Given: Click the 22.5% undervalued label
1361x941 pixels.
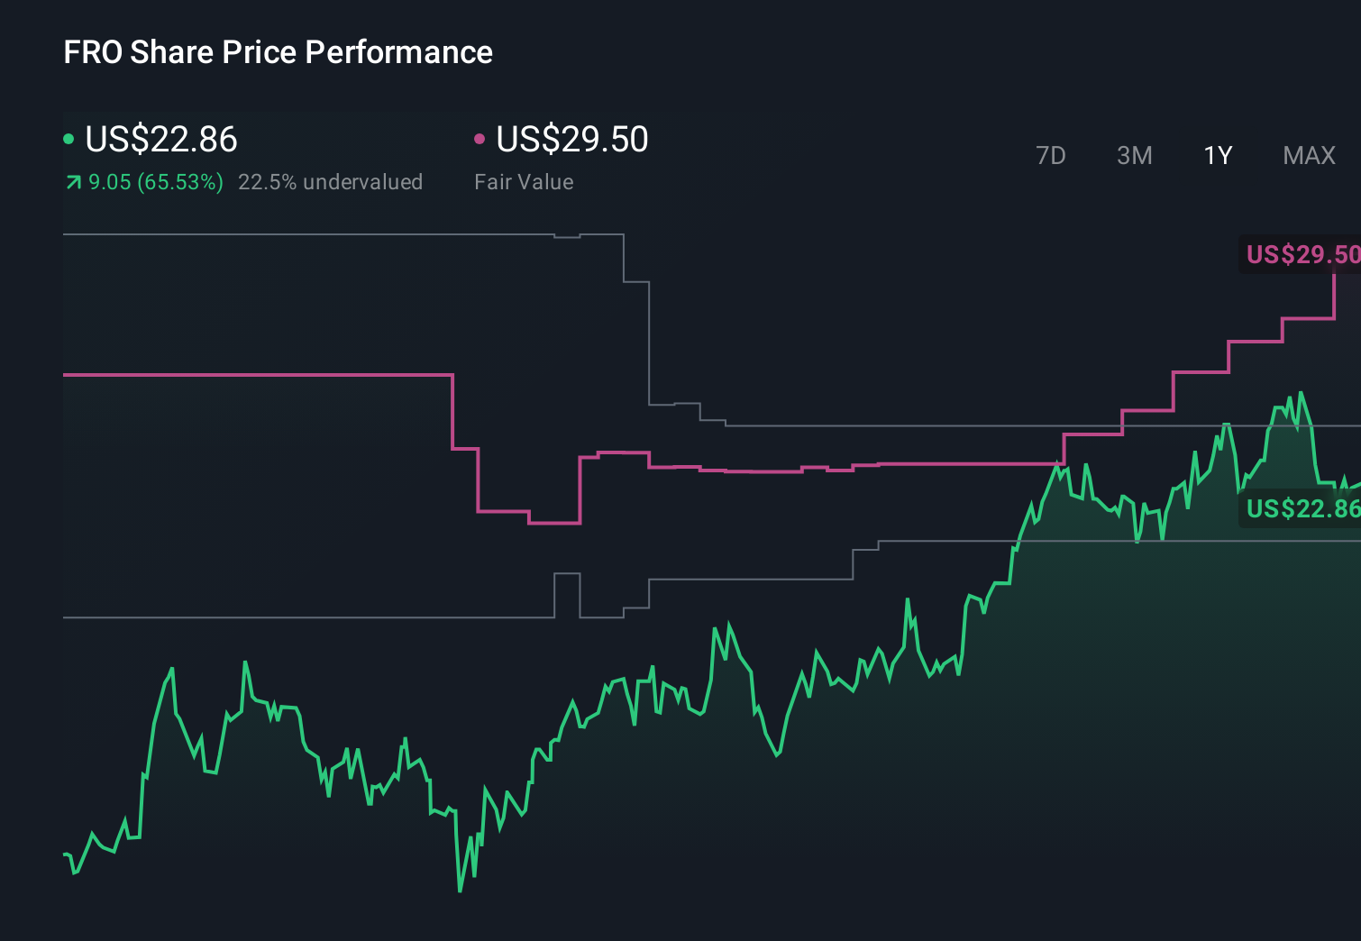Looking at the screenshot, I should [331, 181].
